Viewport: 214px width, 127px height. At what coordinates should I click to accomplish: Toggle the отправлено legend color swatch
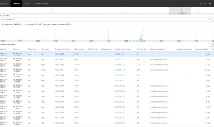[x=2, y=24]
